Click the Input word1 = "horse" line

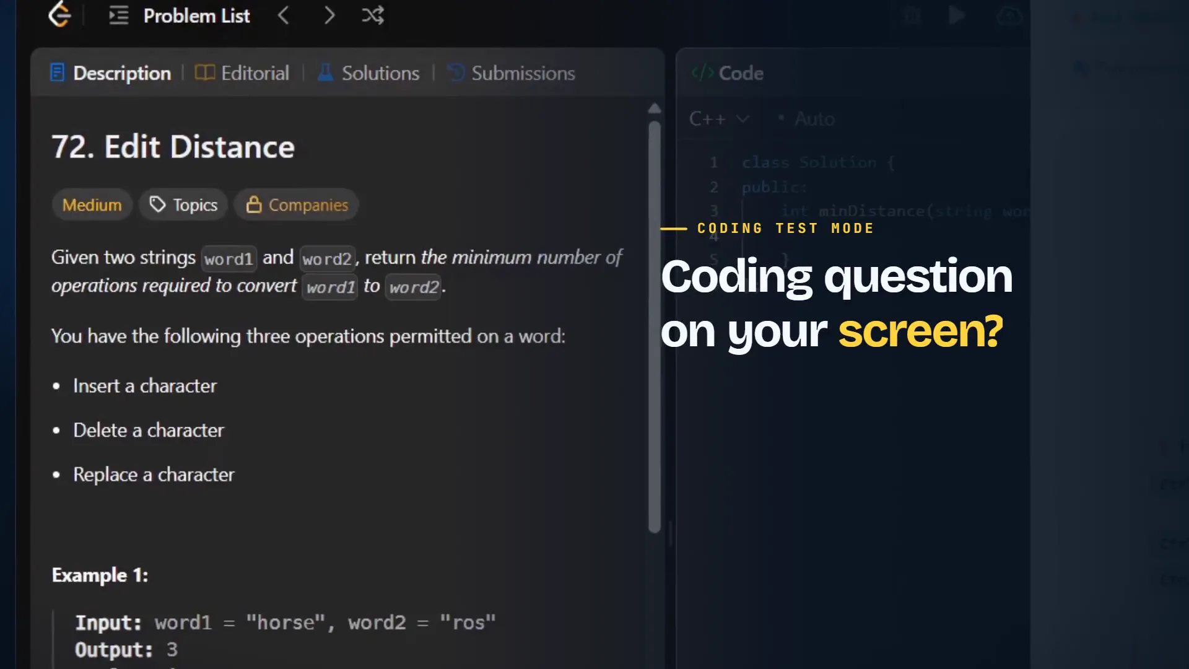coord(285,623)
